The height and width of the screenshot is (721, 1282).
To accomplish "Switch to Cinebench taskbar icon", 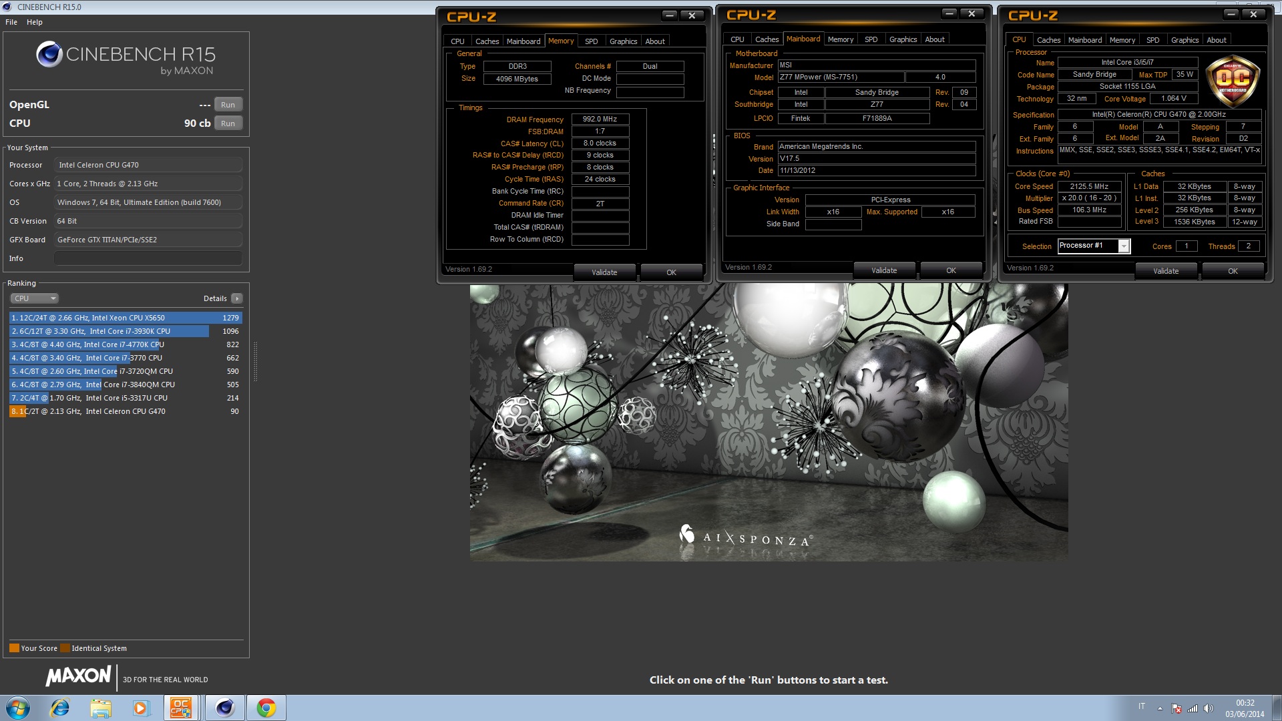I will point(224,708).
